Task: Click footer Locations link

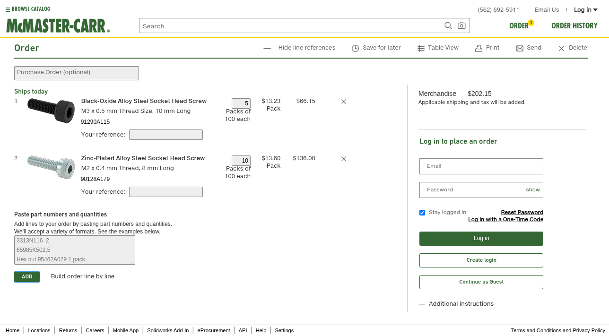Action: click(x=39, y=330)
